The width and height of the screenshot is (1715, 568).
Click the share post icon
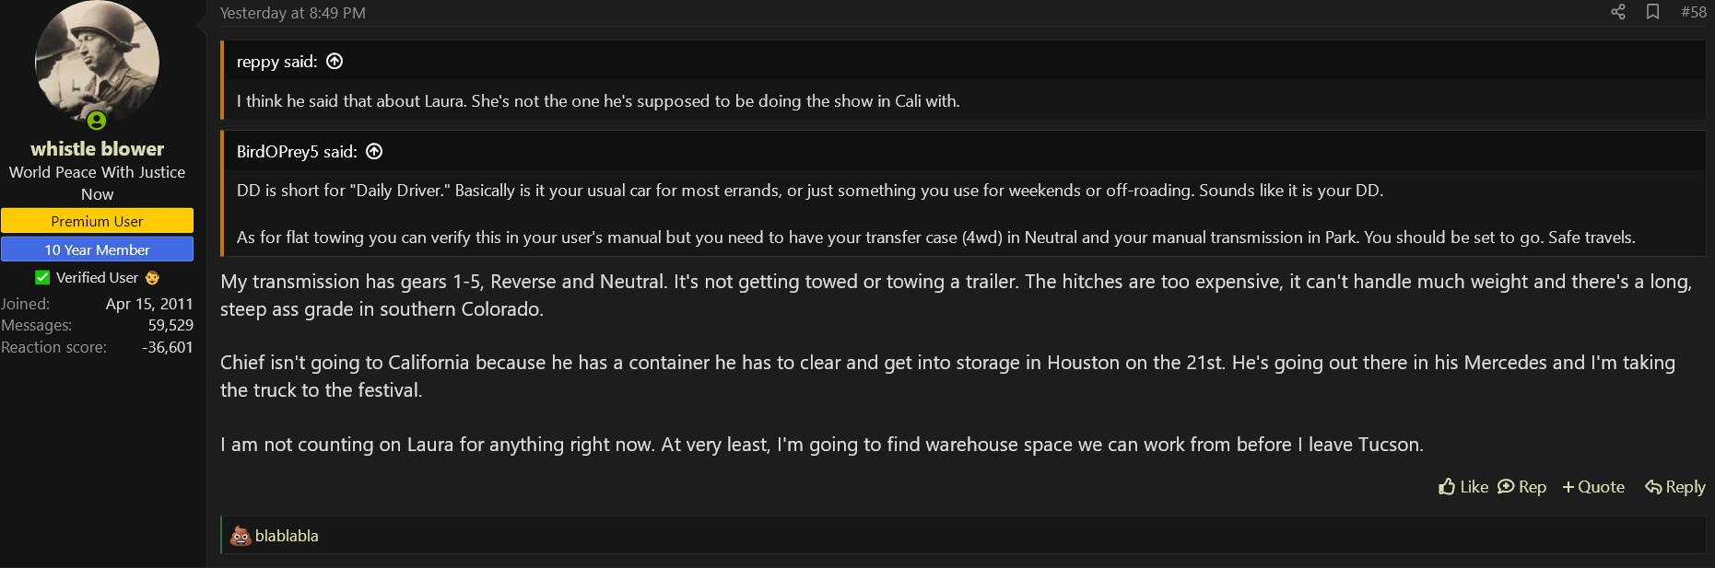1618,12
